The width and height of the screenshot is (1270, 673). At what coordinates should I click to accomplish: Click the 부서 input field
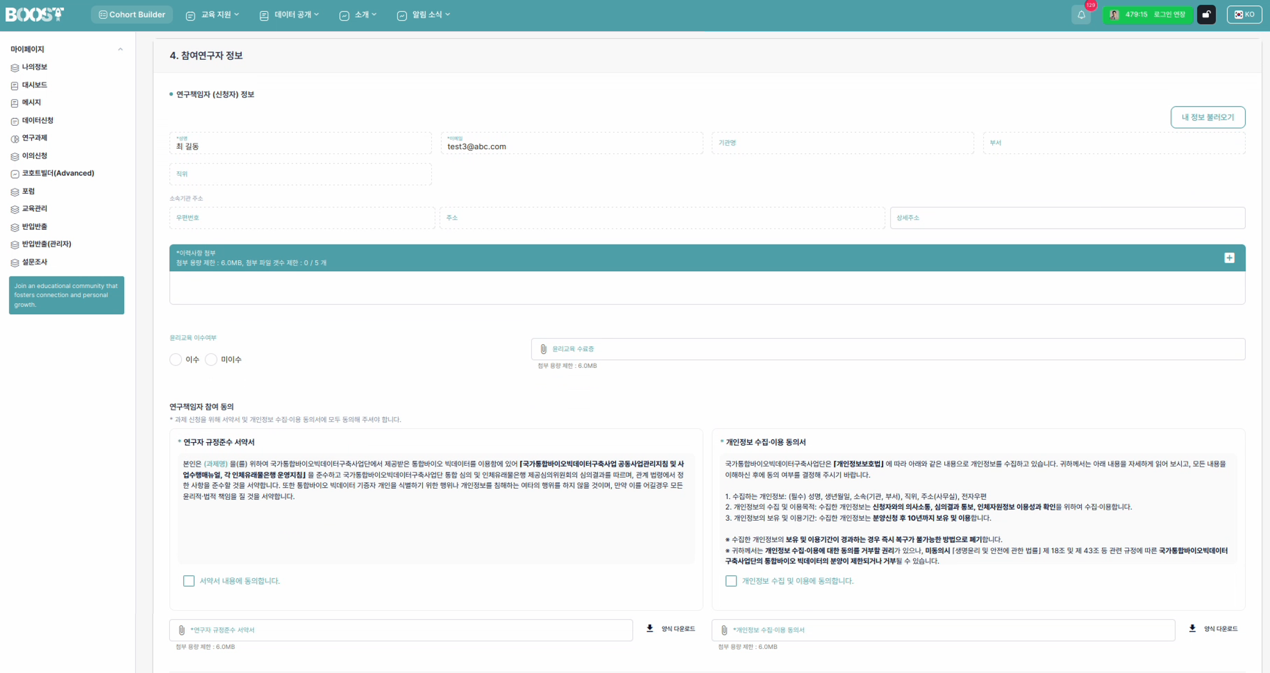[1114, 143]
